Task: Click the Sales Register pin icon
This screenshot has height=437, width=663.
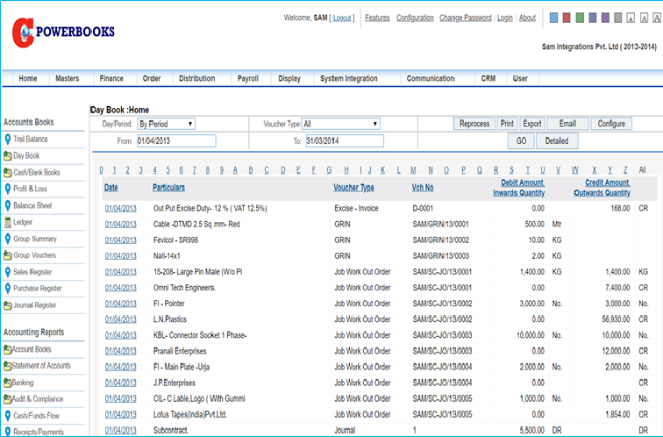Action: pos(7,272)
